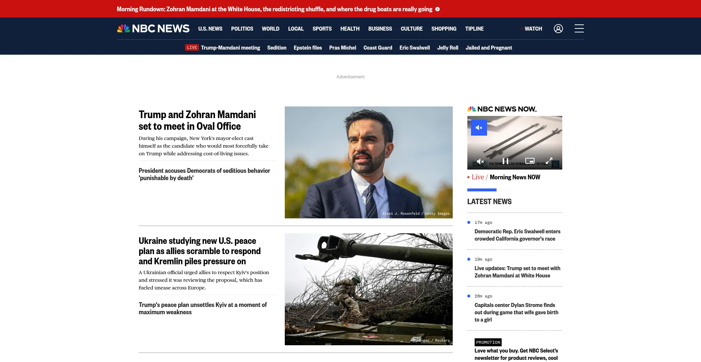
Task: Navigate to the Local section
Action: (x=296, y=28)
